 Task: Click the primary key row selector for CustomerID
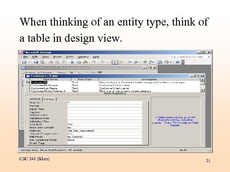[x=27, y=82]
